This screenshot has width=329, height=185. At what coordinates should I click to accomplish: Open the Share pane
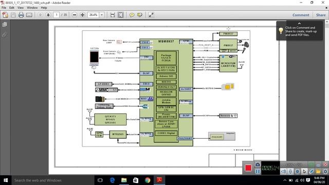point(321,15)
